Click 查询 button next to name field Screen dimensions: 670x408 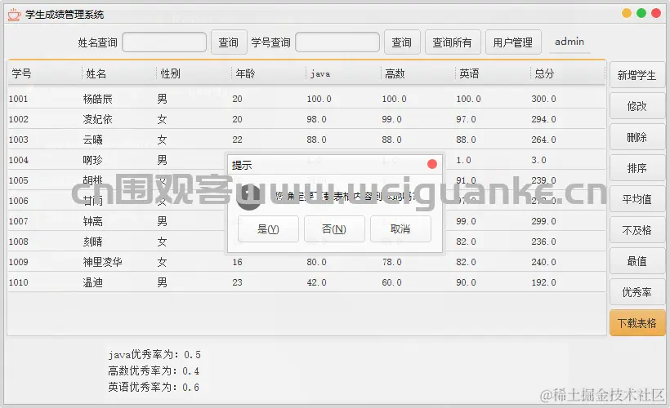tap(229, 42)
